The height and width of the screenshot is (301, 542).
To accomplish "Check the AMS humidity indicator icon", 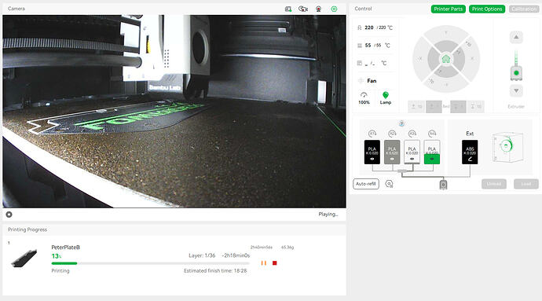I will [401, 123].
